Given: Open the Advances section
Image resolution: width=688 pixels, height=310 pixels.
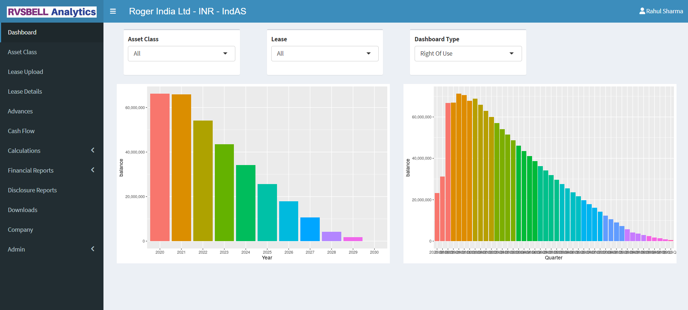Looking at the screenshot, I should [x=20, y=111].
